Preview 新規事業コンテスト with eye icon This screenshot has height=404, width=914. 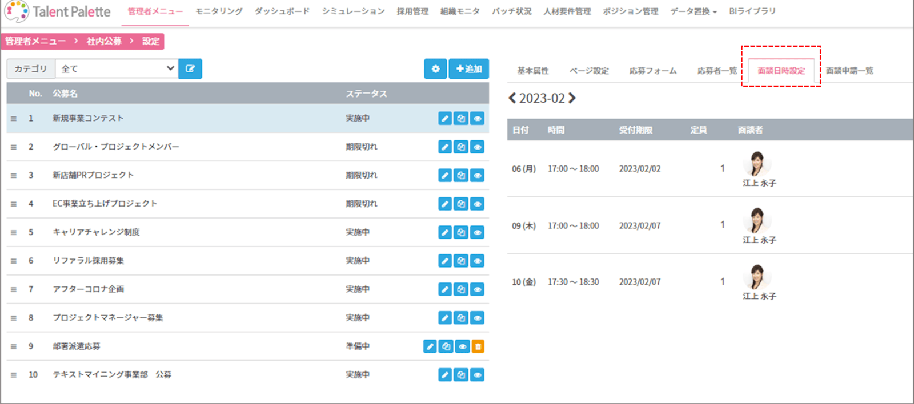(x=478, y=118)
